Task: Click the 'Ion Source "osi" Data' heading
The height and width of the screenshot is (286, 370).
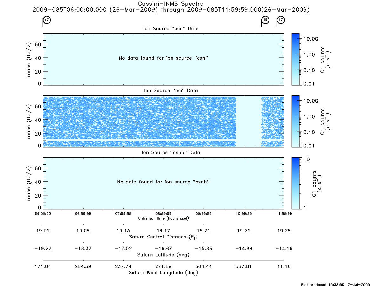Action: [171, 91]
